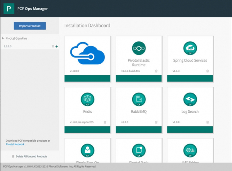The height and width of the screenshot is (171, 232).
Task: Click the Import a Product button
Action: [30, 26]
